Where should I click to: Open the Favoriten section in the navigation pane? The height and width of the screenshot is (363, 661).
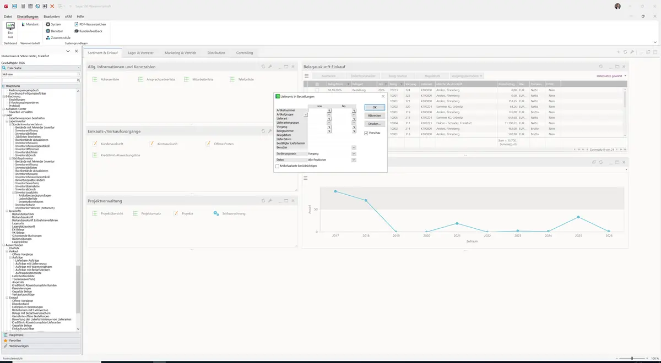click(40, 340)
